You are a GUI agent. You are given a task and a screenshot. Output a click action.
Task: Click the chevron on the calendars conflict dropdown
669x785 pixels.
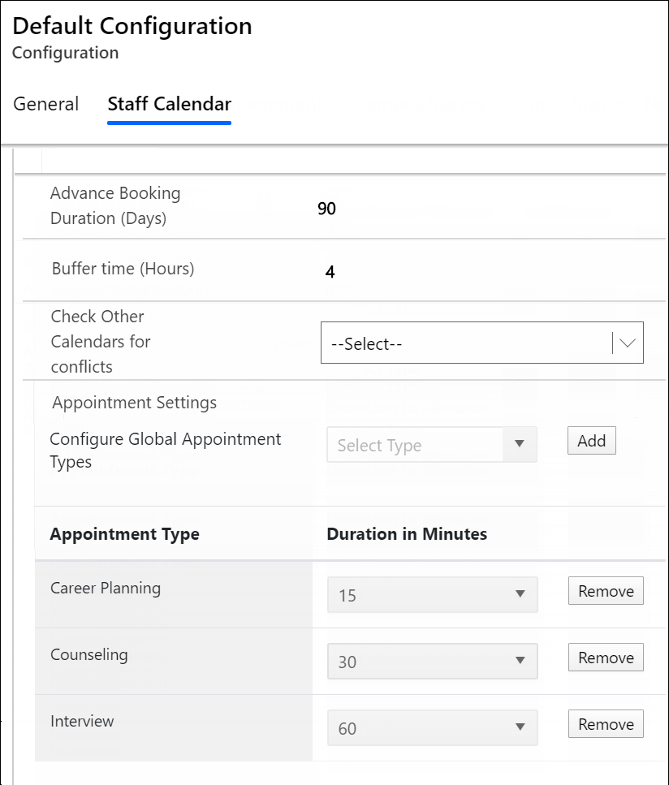(627, 343)
